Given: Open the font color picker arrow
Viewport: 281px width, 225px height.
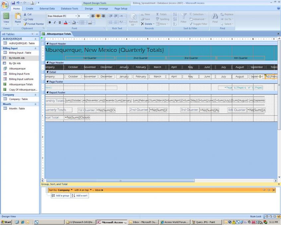Looking at the screenshot, I should tap(69, 23).
